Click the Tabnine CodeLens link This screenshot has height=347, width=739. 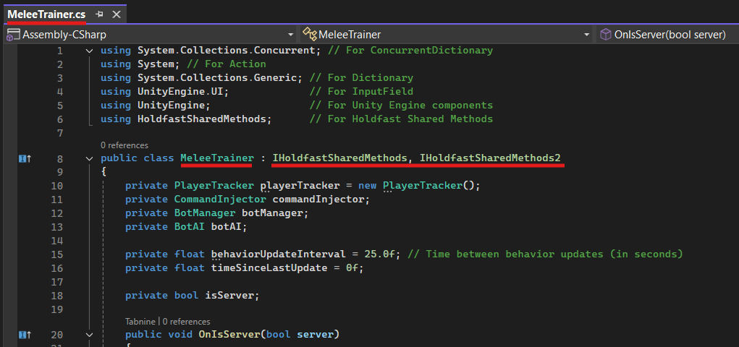140,322
